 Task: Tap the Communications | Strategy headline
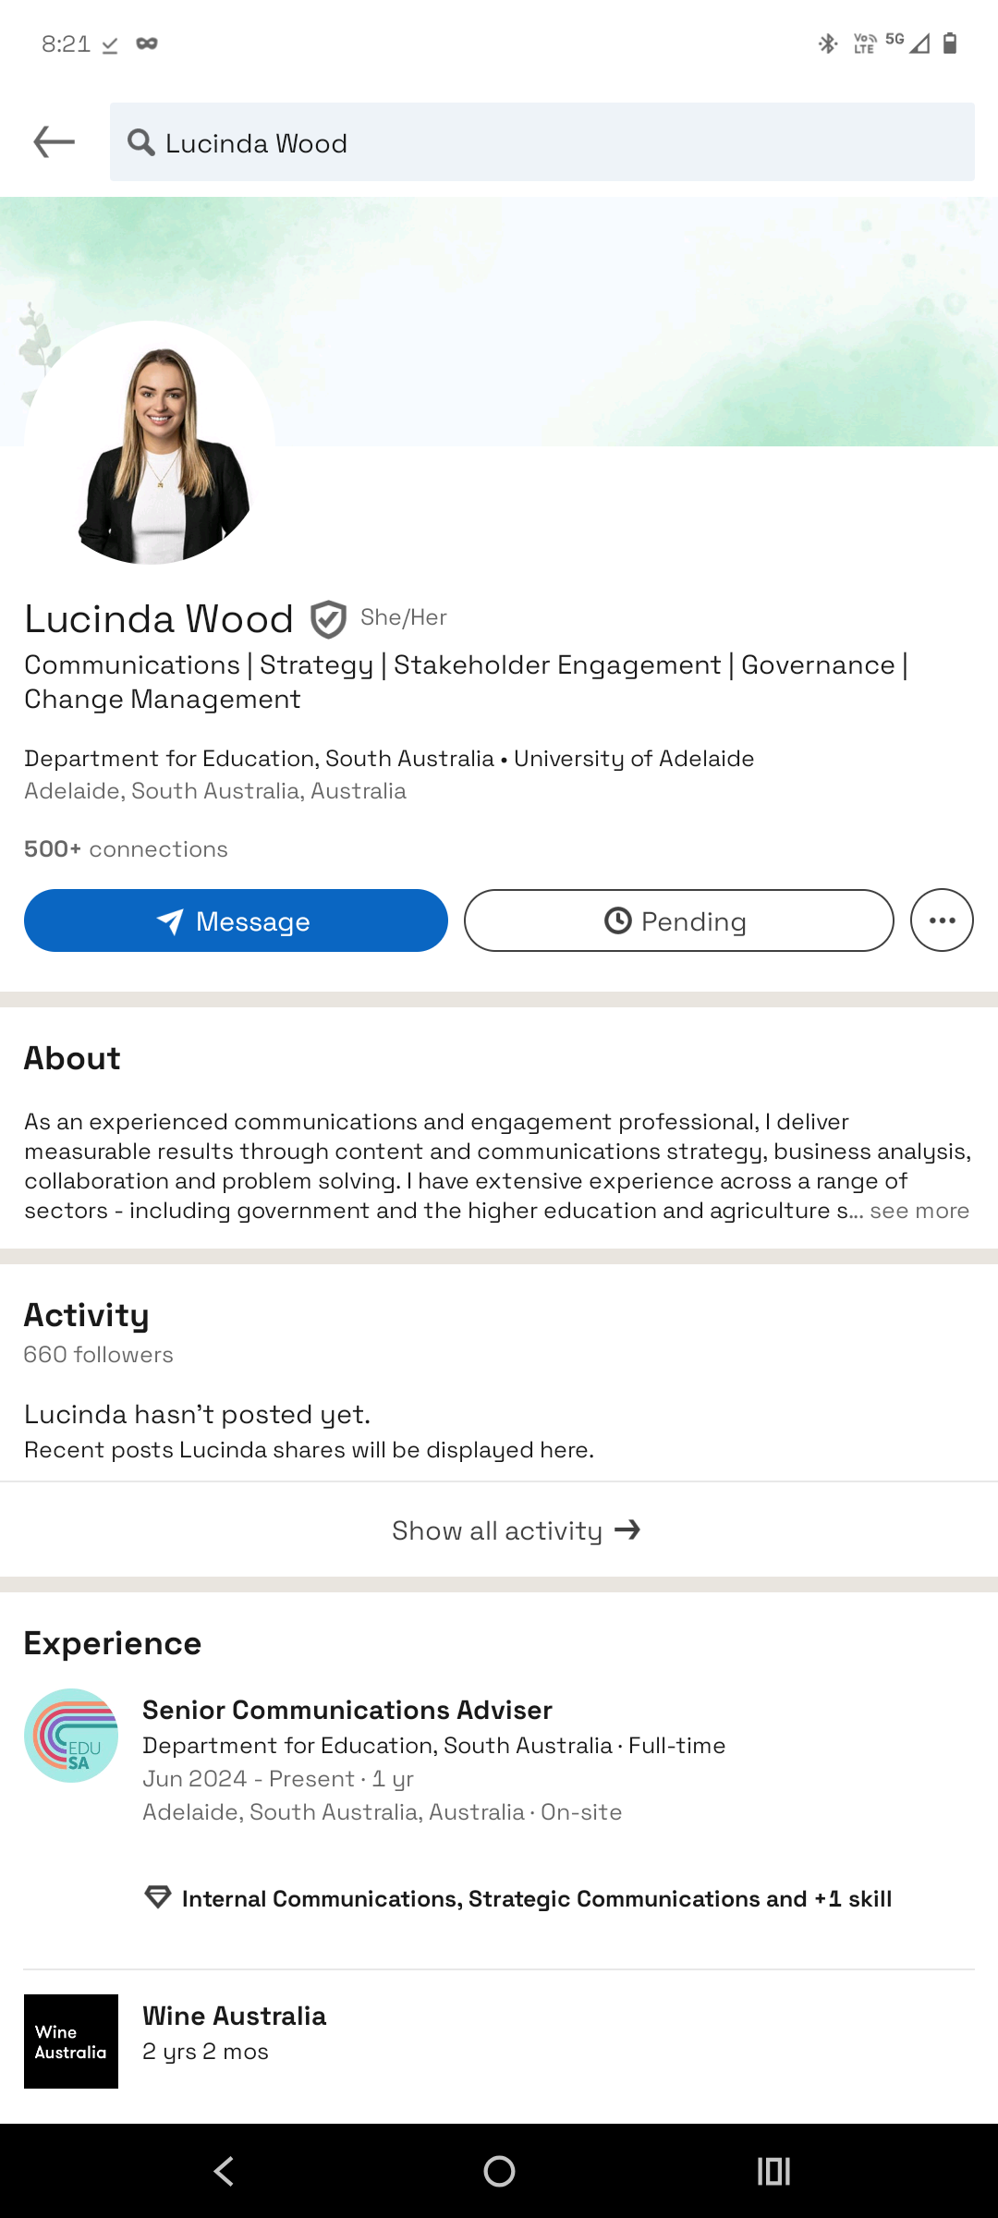466,682
